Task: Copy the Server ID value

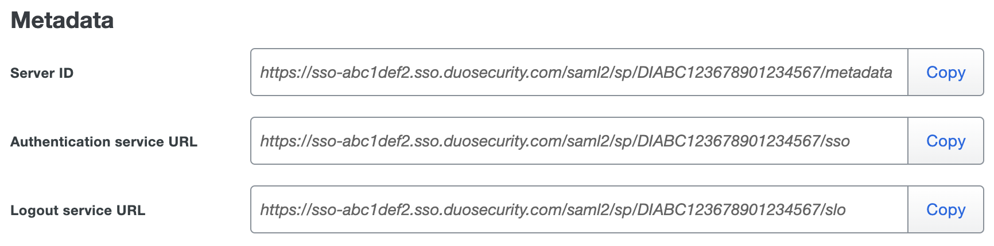Action: 945,73
